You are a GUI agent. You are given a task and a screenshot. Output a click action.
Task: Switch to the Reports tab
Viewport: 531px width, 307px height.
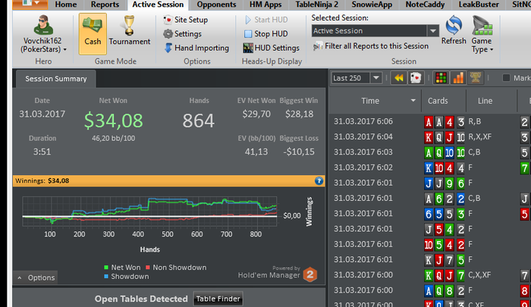[105, 5]
